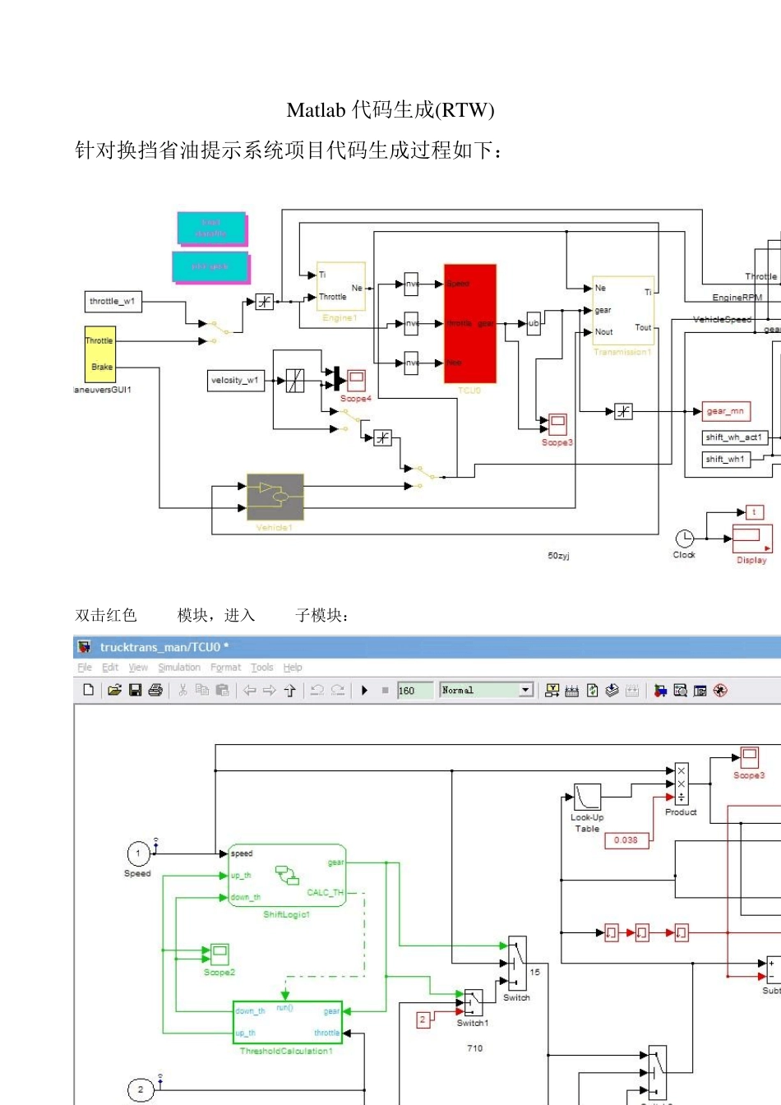Select the Transmission1 subsystem block
This screenshot has height=1105, width=781.
[623, 311]
